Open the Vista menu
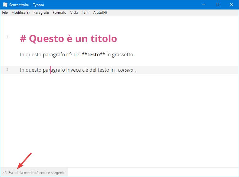239x177 pixels. pos(74,13)
